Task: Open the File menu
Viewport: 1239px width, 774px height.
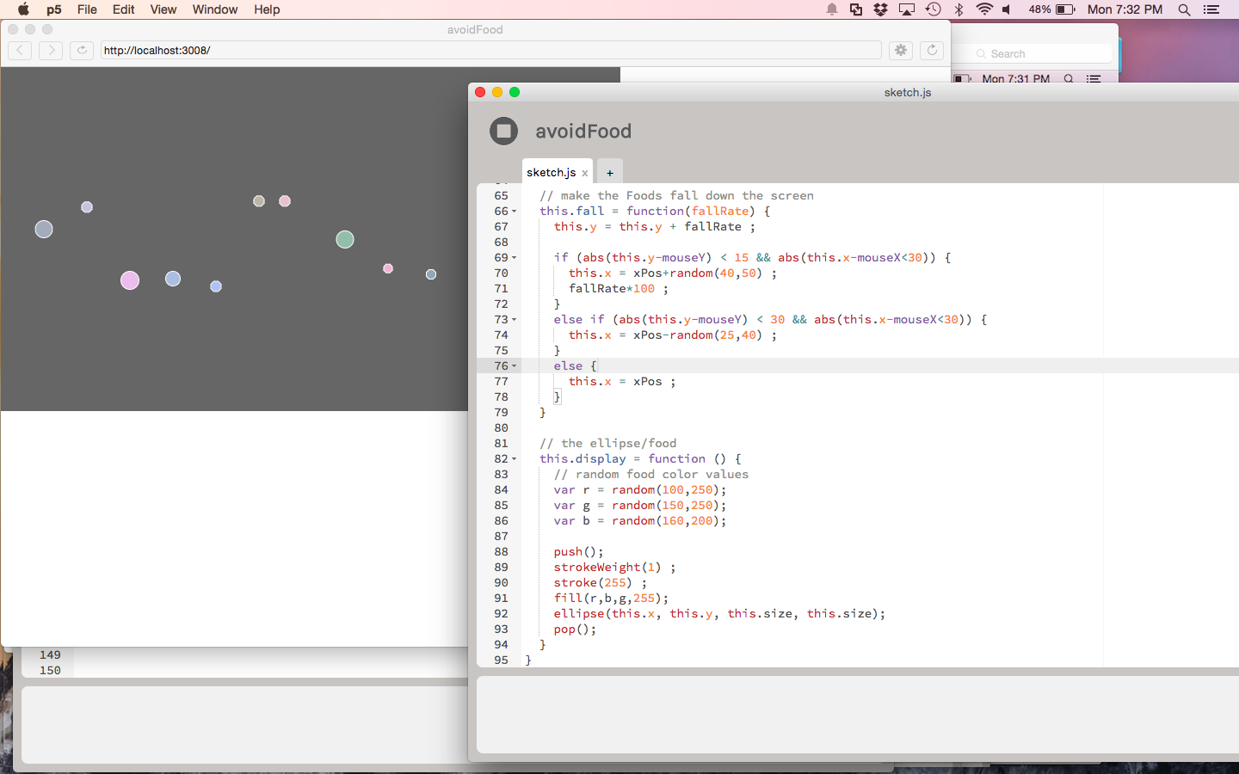Action: [87, 9]
